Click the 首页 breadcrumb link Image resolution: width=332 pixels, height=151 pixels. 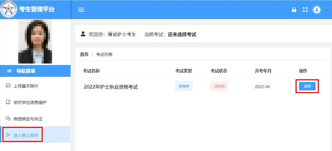click(84, 54)
